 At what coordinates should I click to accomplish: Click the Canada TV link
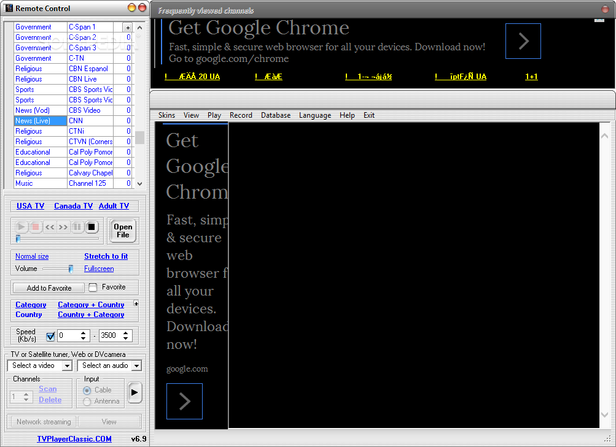[74, 206]
